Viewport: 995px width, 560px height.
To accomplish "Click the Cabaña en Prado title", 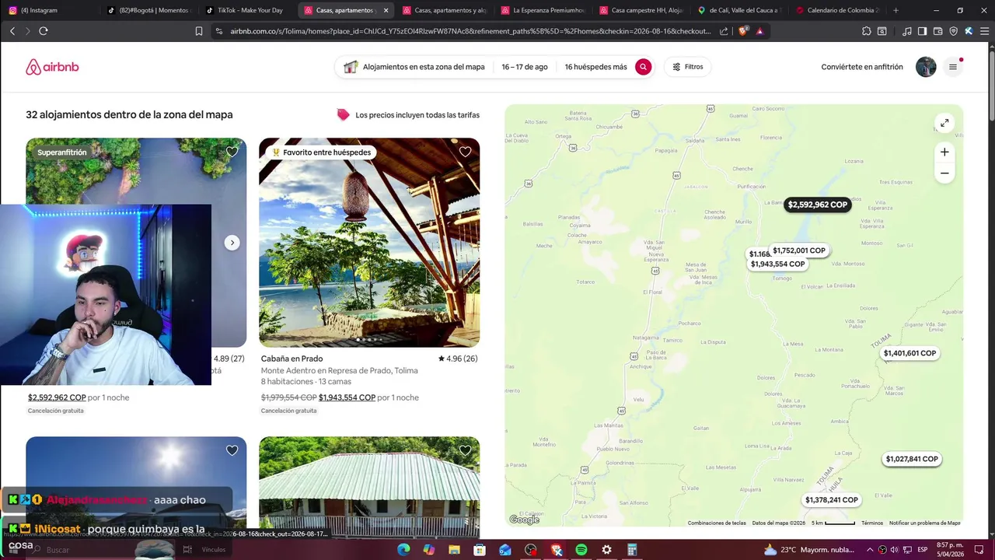I will [x=292, y=359].
